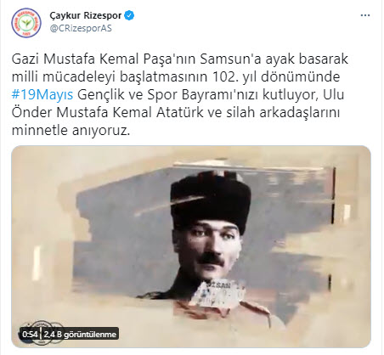Open the three-dot more options menu

pos(365,15)
